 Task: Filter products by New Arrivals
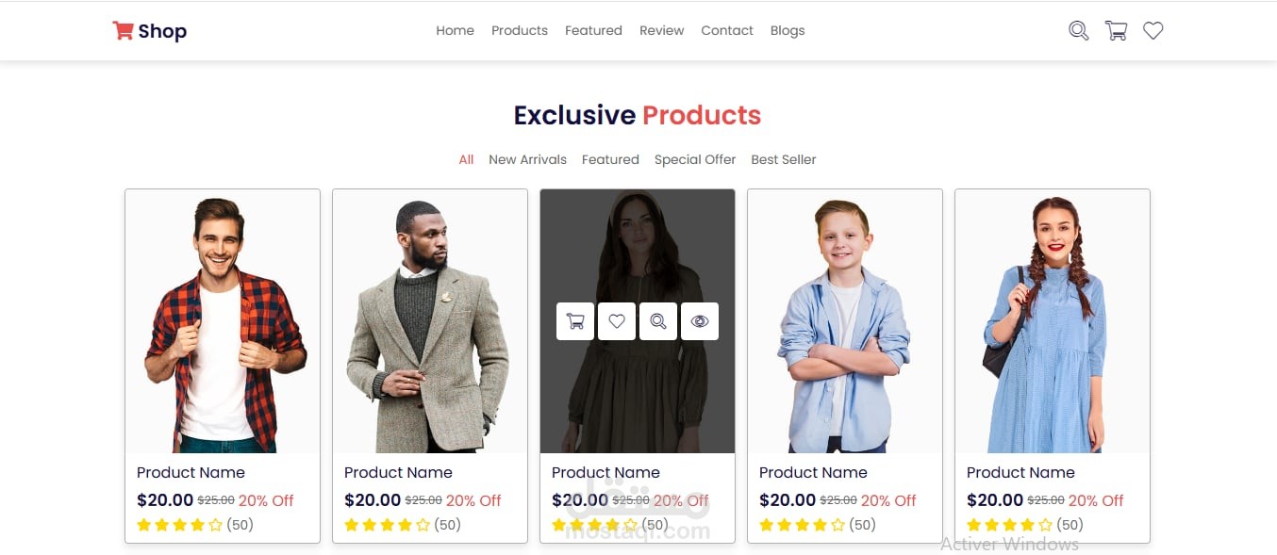[x=527, y=160]
